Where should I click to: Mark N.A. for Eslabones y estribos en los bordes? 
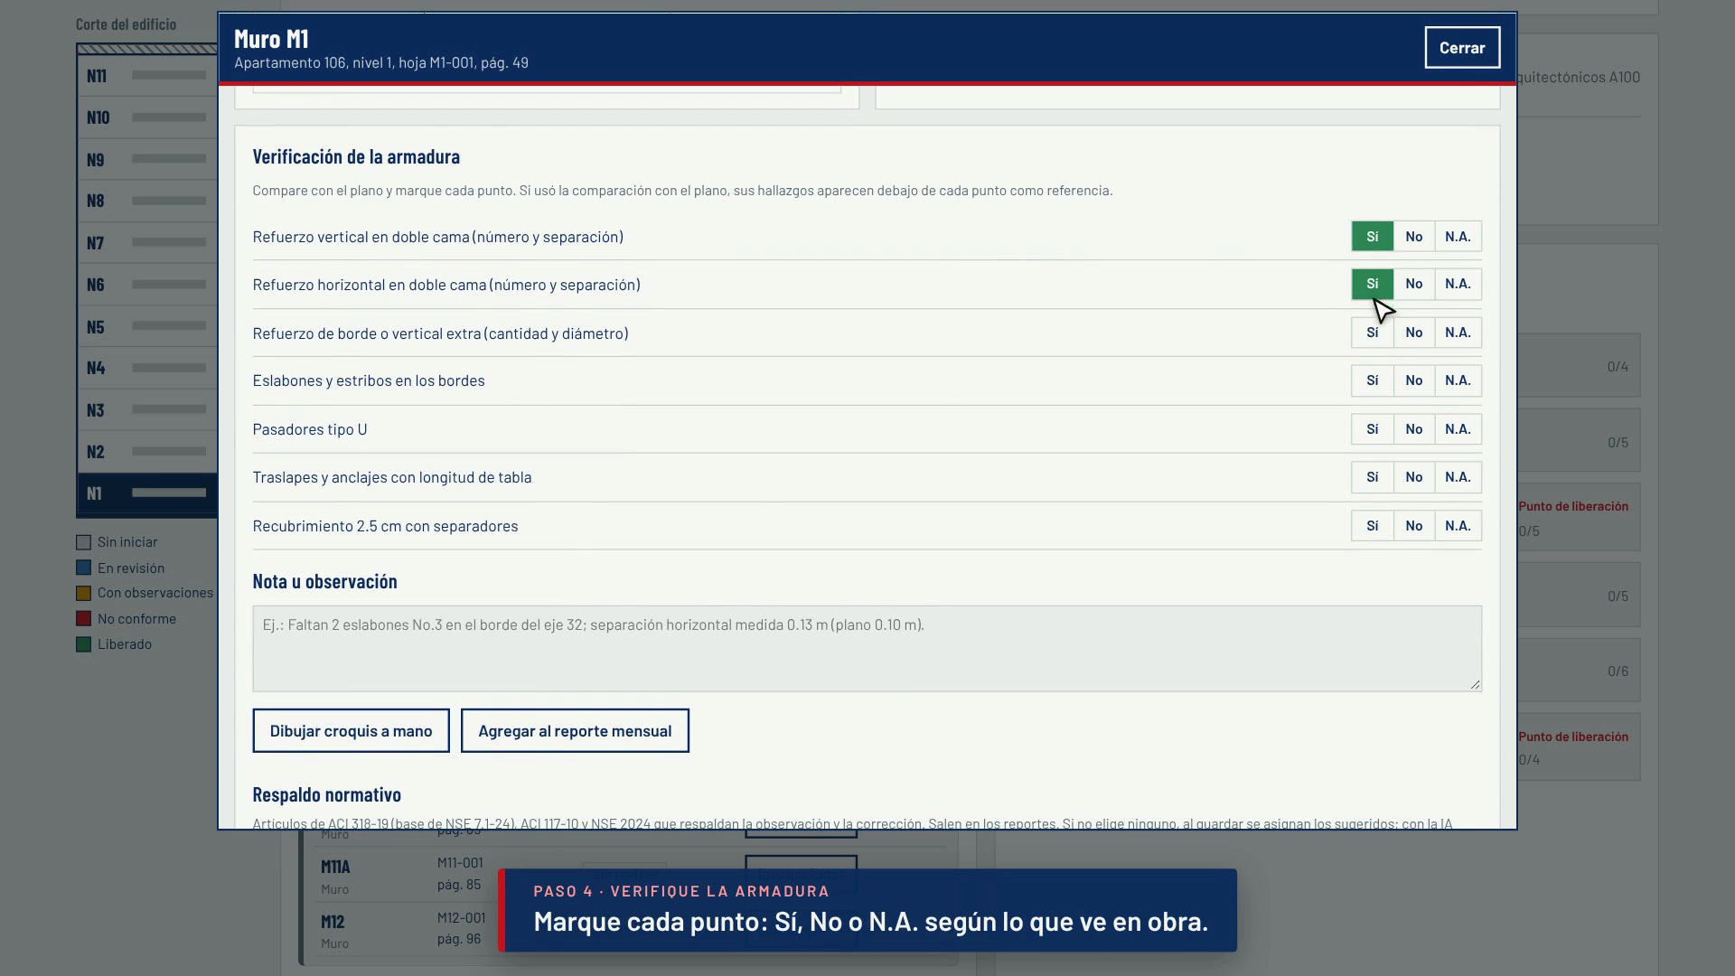(1458, 380)
